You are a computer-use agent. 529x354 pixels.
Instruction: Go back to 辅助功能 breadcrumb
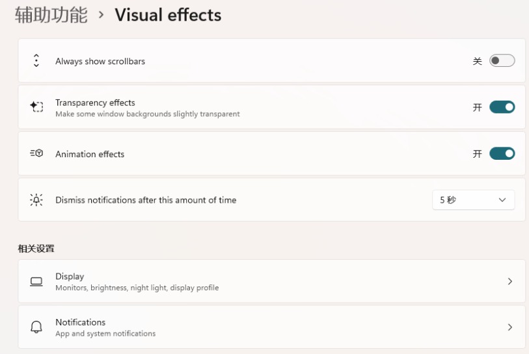(51, 15)
